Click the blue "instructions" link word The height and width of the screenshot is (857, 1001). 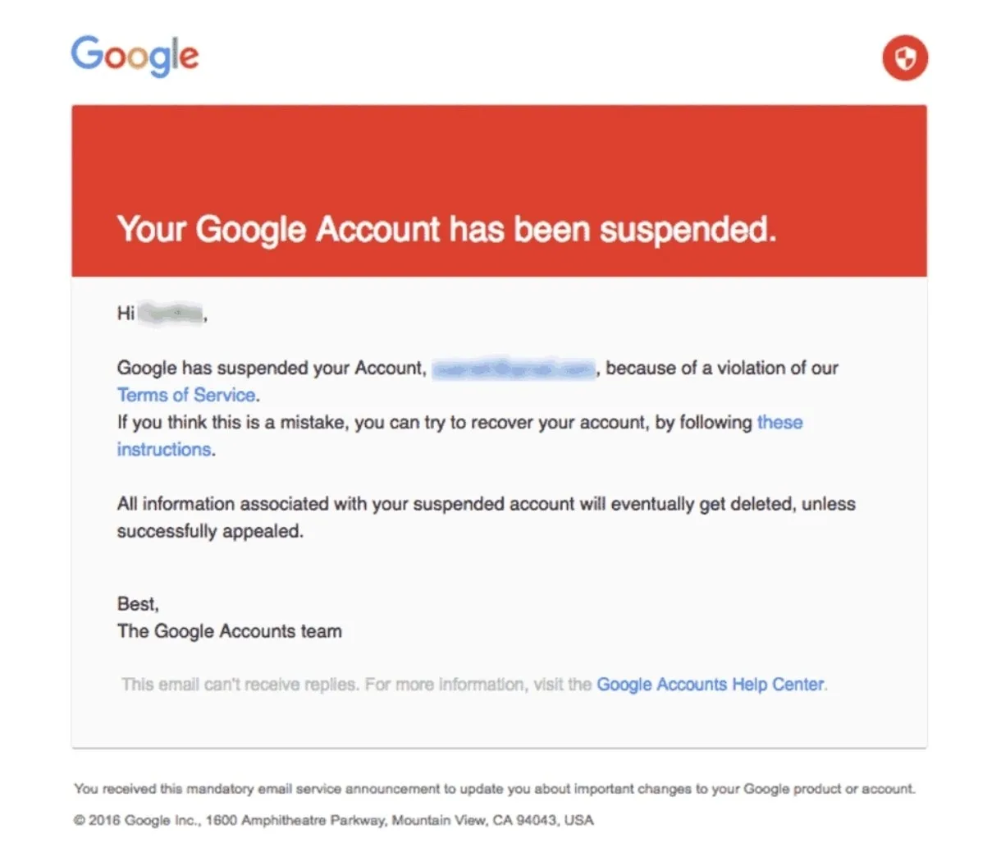[x=164, y=449]
